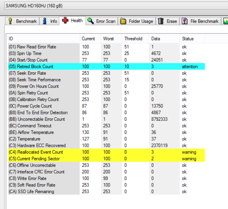The width and height of the screenshot is (228, 209).
Task: Select the (C7) Interface CRC Error Count row
Action: click(x=106, y=171)
